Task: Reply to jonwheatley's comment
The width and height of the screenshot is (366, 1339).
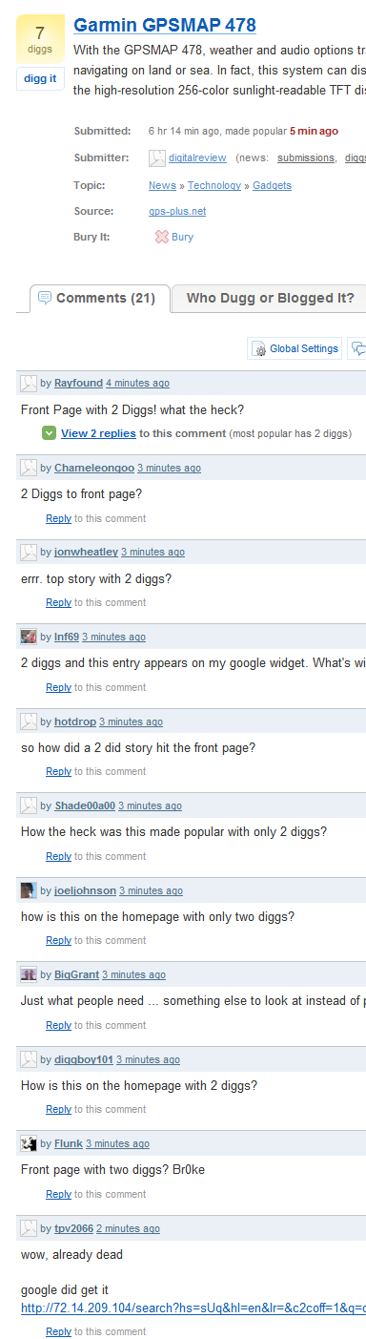Action: [x=58, y=602]
